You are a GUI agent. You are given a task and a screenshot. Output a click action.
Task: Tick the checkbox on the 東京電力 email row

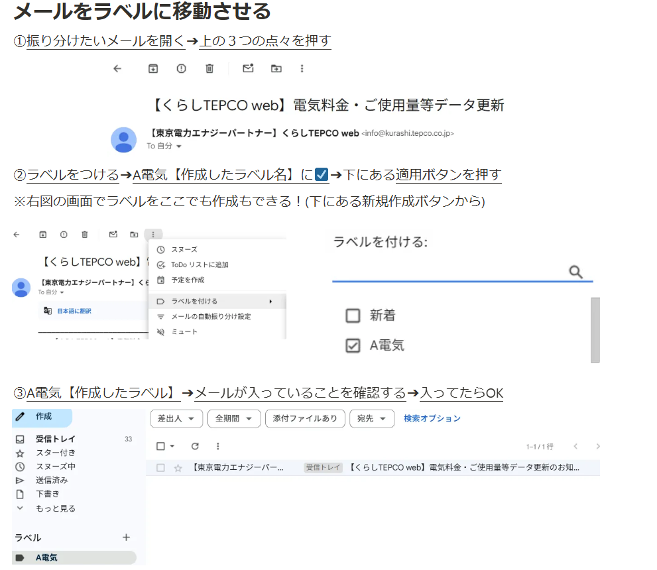(x=160, y=468)
